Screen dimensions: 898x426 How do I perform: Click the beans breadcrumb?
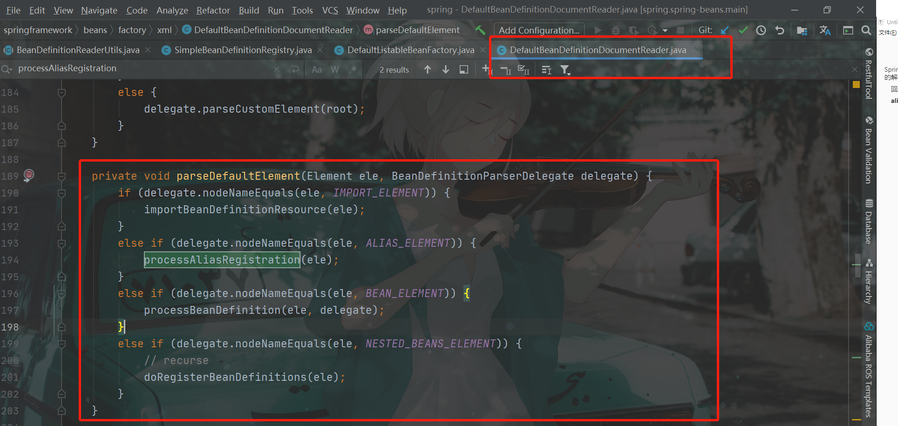[95, 30]
